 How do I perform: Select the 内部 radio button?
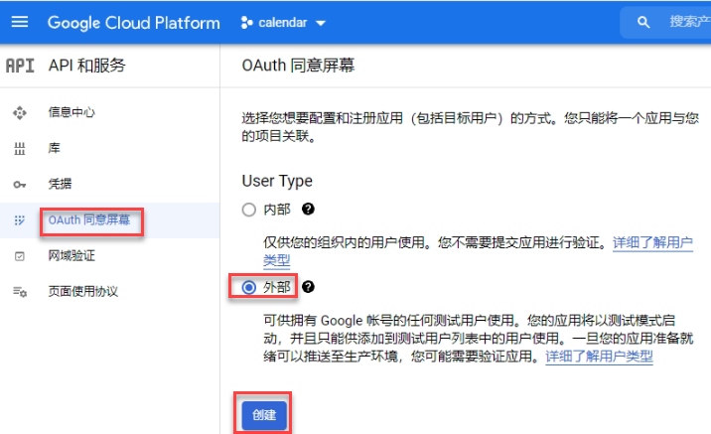[248, 210]
